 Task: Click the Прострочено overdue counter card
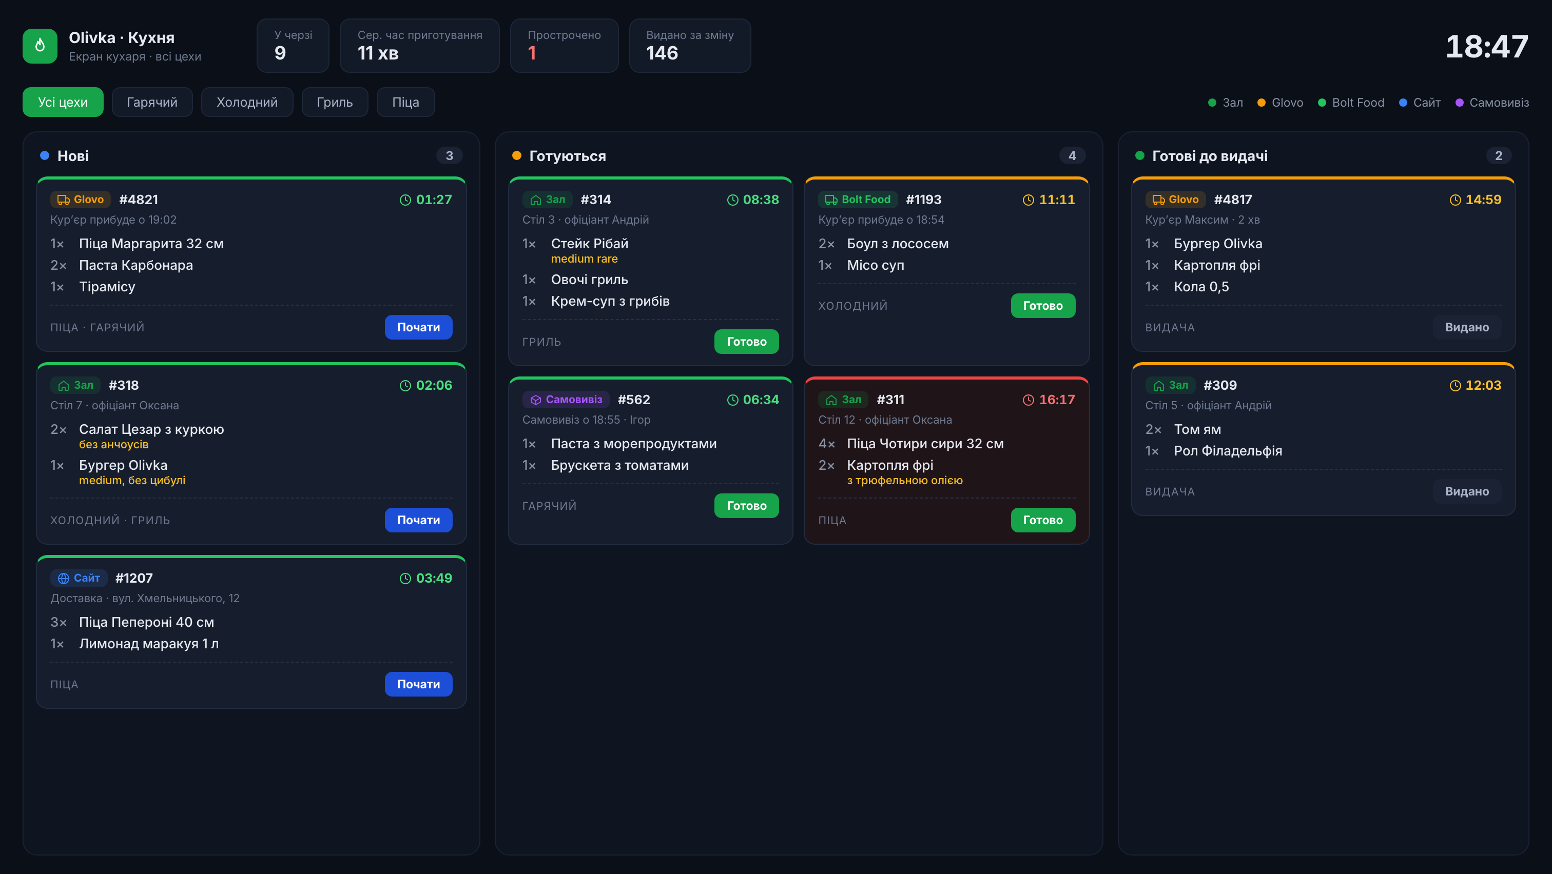[564, 46]
